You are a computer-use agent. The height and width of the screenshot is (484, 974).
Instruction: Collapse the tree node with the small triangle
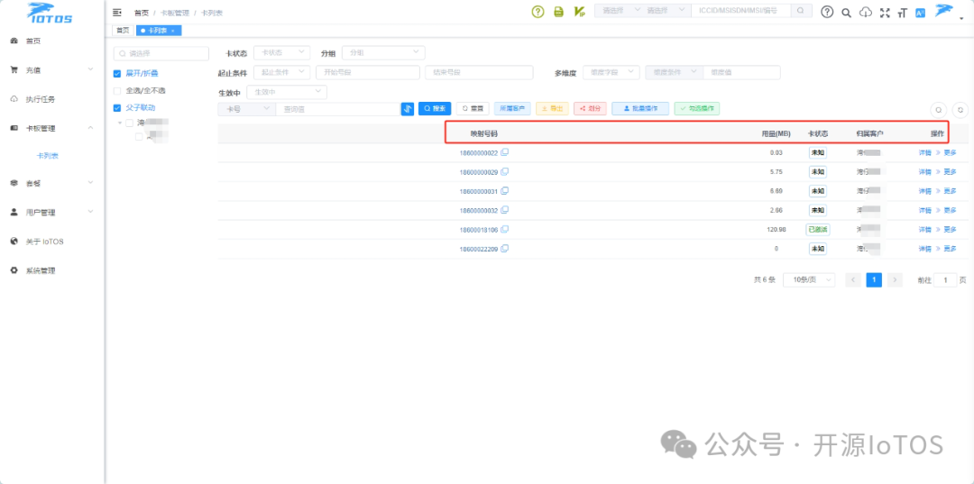119,123
